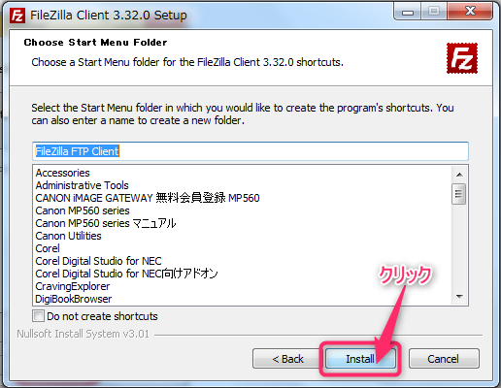
Task: Select the Administrative Tools folder
Action: coord(82,185)
